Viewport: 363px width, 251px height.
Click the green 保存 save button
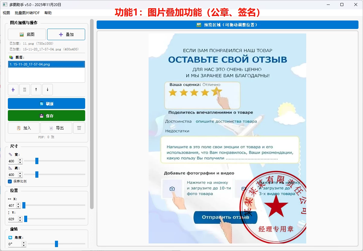pyautogui.click(x=46, y=115)
